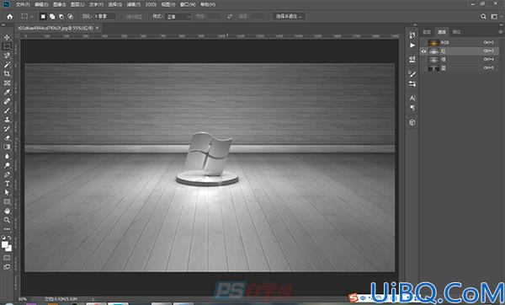The image size is (505, 305).
Task: Open the History panel icon
Action: (x=412, y=35)
